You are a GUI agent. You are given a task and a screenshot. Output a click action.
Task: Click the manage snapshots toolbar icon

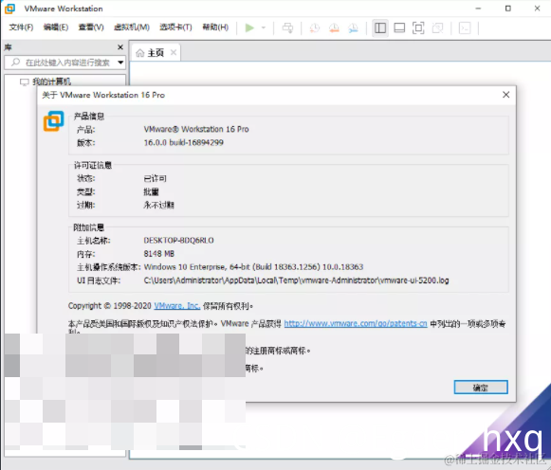pyautogui.click(x=353, y=27)
